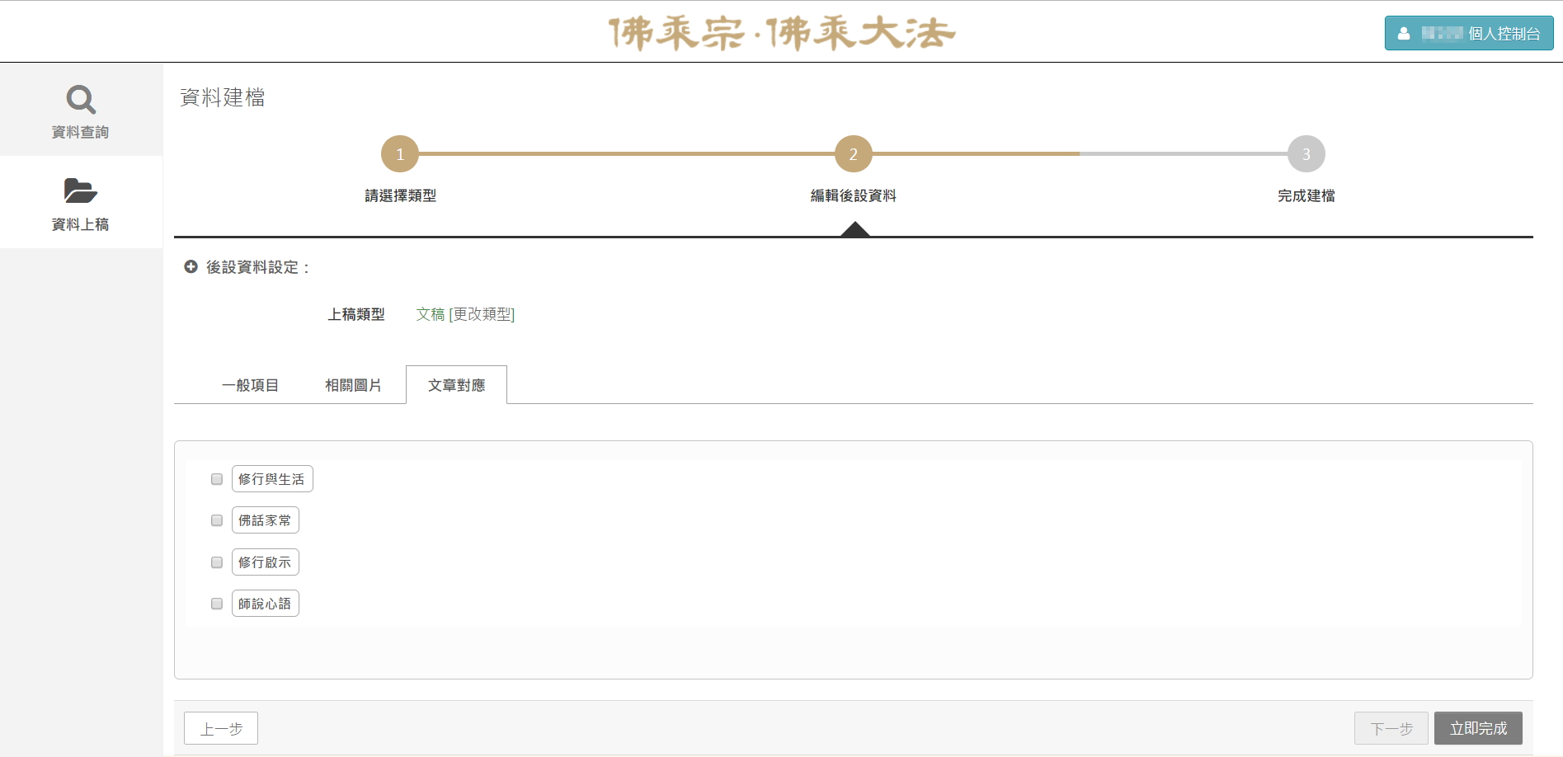The image size is (1563, 757).
Task: Select step 3 circle 完成建檔
Action: (x=1306, y=154)
